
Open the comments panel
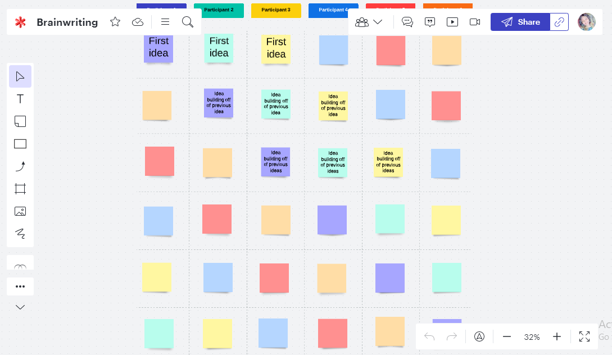click(407, 22)
